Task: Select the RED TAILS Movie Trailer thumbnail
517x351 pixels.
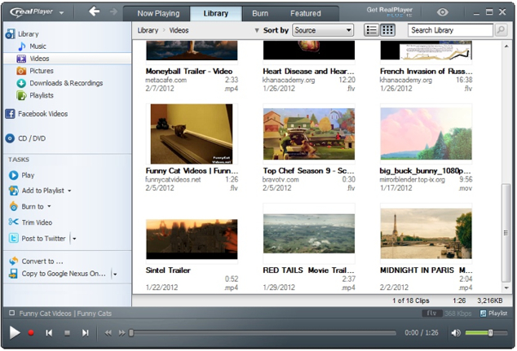Action: coord(309,234)
